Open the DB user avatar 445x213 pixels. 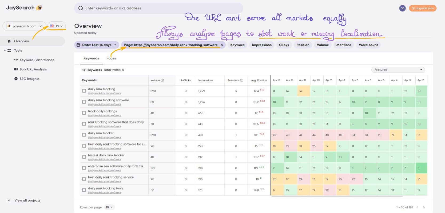402,8
